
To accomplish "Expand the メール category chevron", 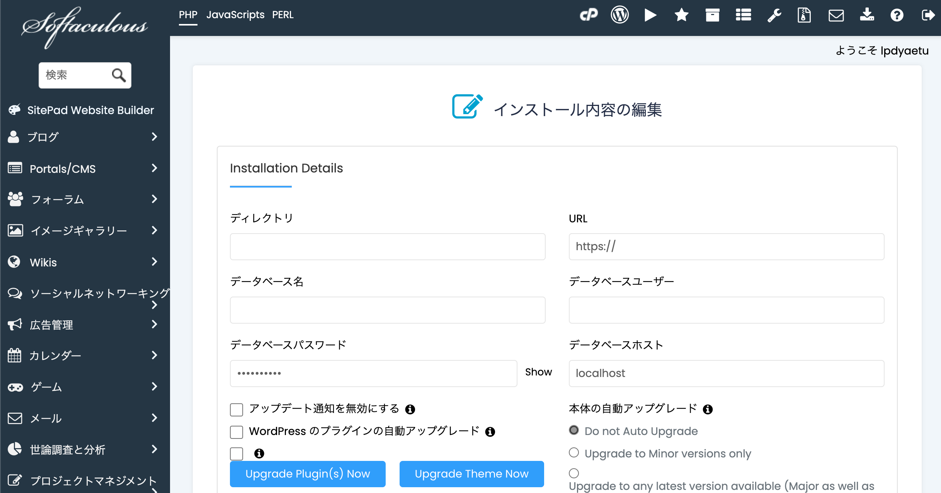I will [x=154, y=418].
